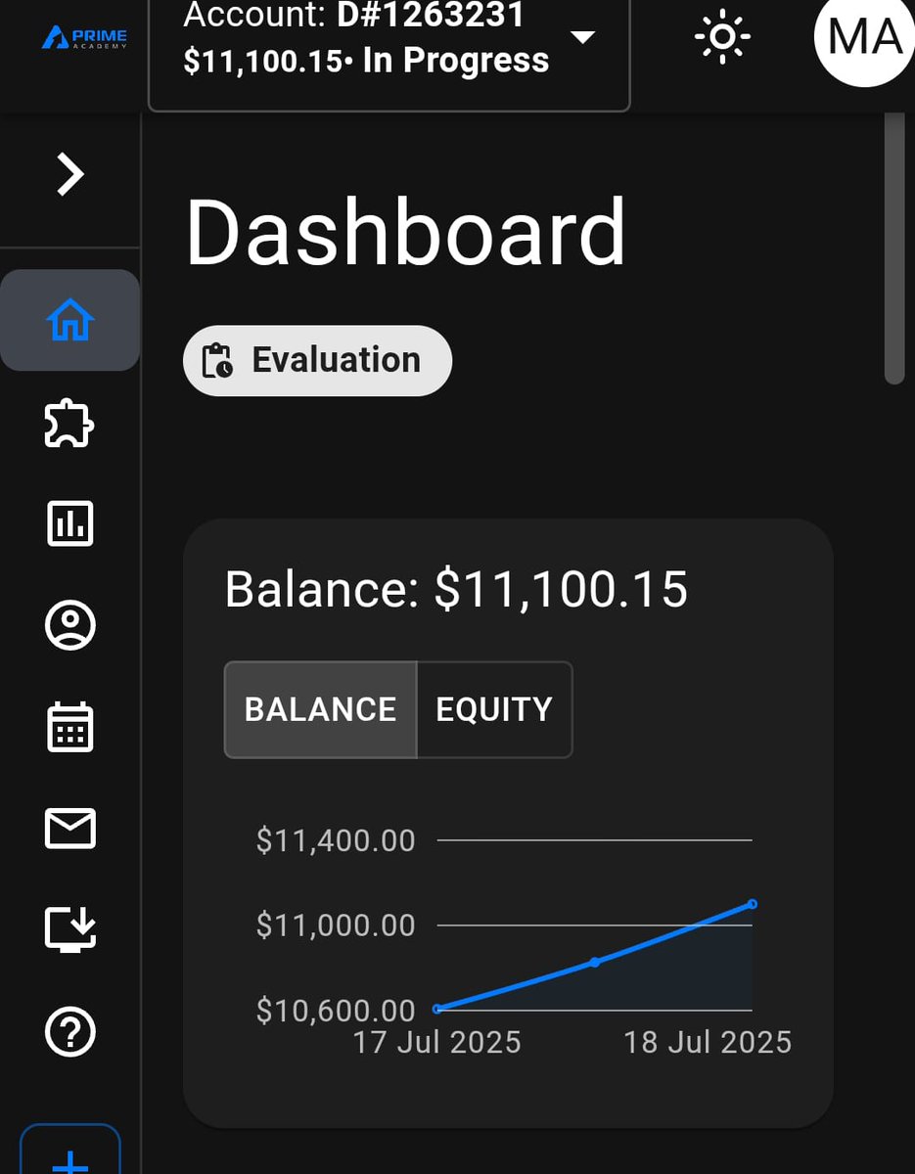915x1174 pixels.
Task: Click the 17 Jul 2025 date label
Action: click(436, 1042)
